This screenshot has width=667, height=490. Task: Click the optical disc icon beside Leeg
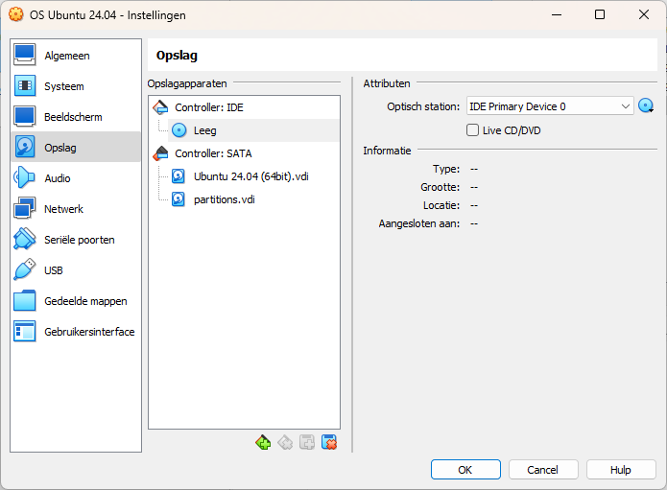point(179,130)
